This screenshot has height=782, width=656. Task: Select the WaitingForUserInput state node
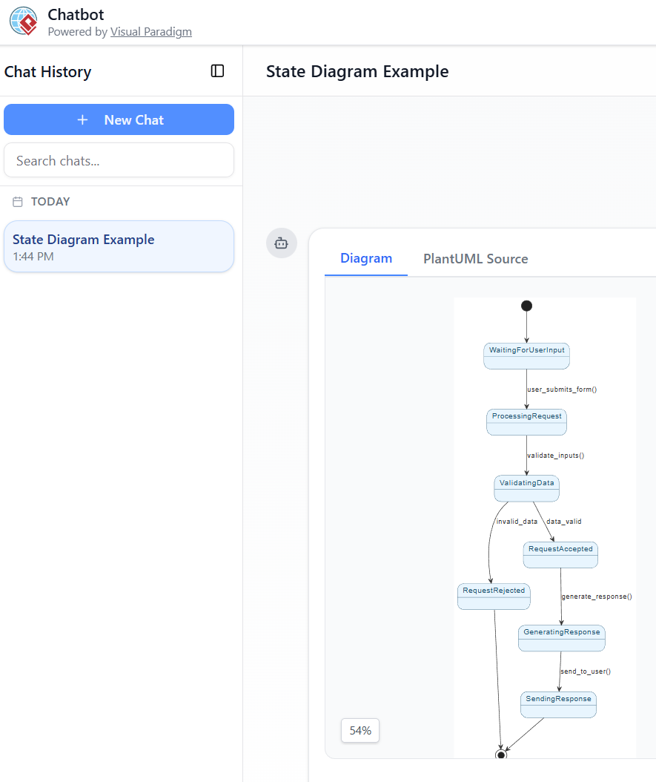[526, 355]
